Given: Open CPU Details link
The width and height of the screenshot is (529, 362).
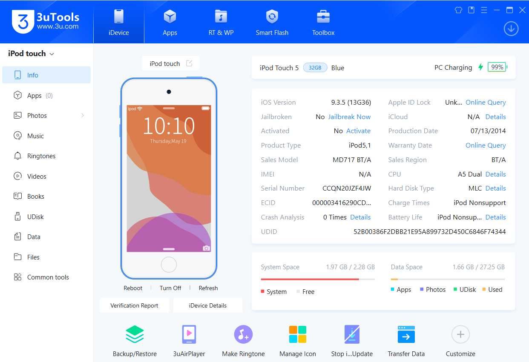Looking at the screenshot, I should coord(495,174).
